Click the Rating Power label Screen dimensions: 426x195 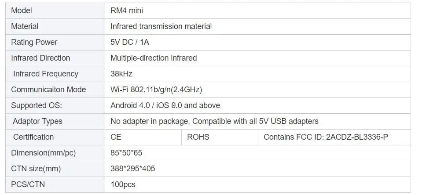click(34, 42)
